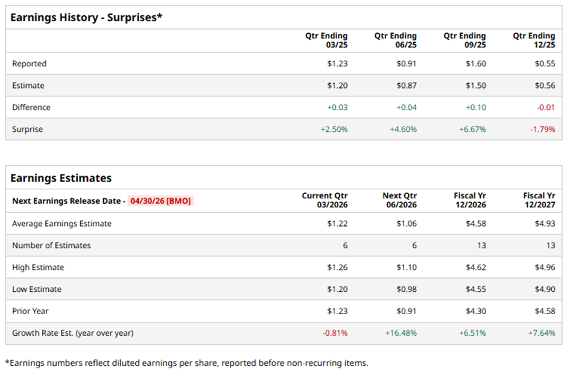Viewport: 567px width, 378px height.
Task: Click the Number of Estimates row label
Action: click(x=51, y=245)
